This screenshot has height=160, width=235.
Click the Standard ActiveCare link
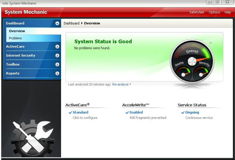(x=80, y=112)
